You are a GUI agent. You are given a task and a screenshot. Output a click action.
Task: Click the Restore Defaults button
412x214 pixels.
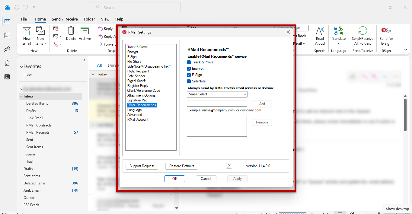tap(181, 166)
